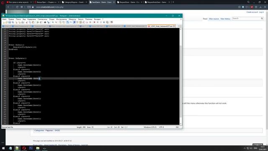Go back in Opera browser
Image resolution: width=268 pixels, height=151 pixels.
(x=8, y=7)
